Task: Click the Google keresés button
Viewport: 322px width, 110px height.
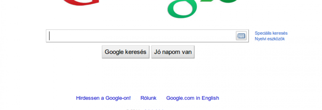Action: pos(125,52)
